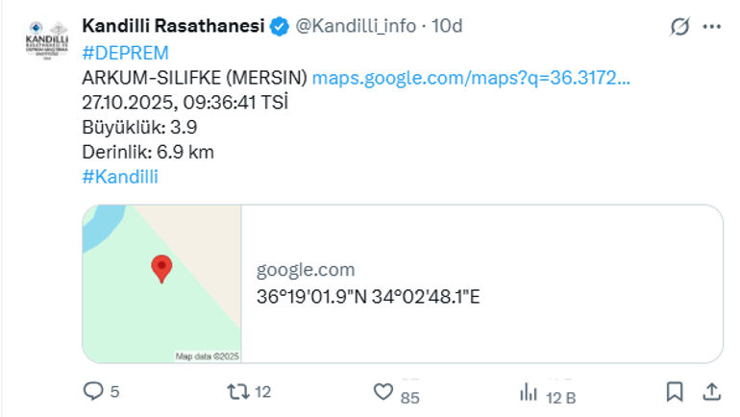Viewport: 740px width, 417px height.
Task: View post analytics bar chart icon
Action: click(x=529, y=391)
